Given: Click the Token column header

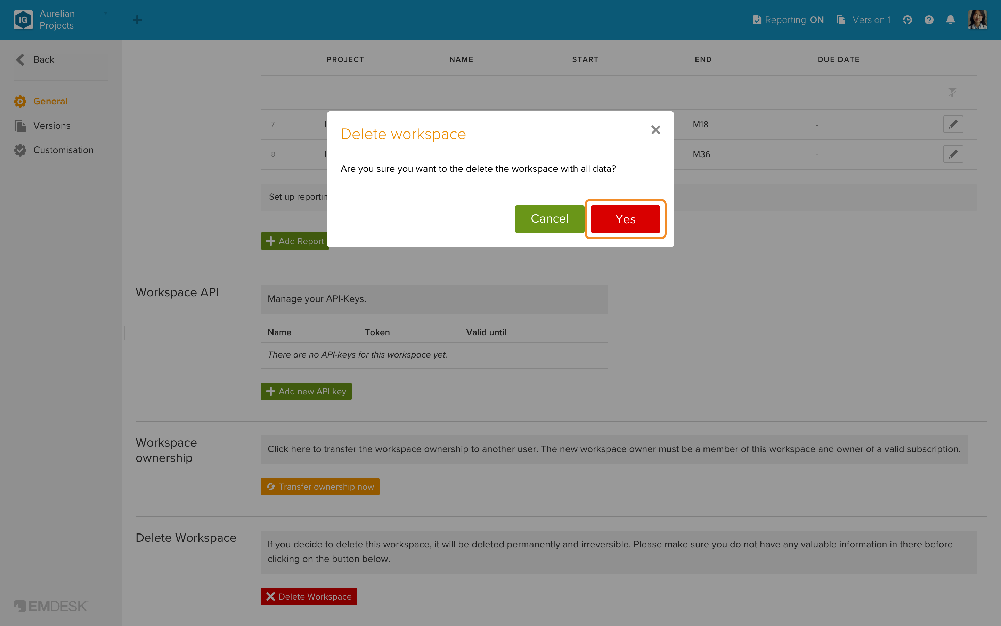Looking at the screenshot, I should click(377, 332).
